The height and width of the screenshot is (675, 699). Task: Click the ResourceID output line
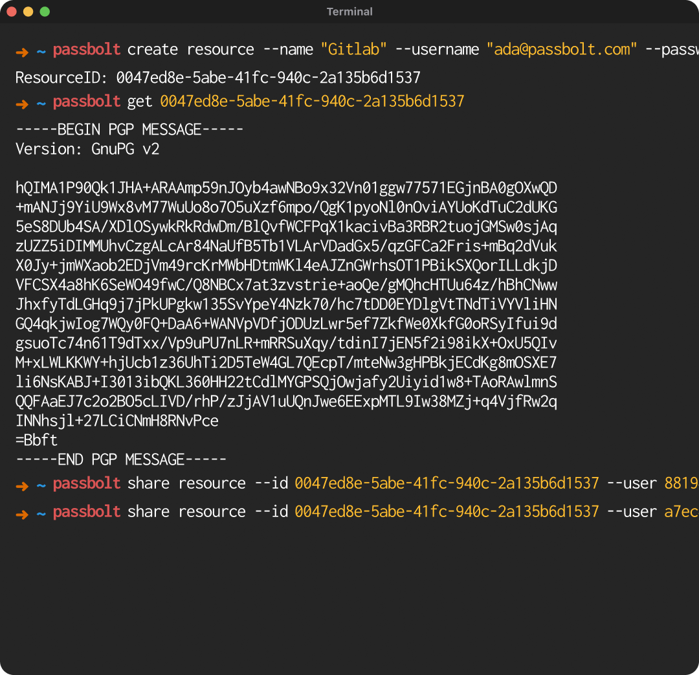pyautogui.click(x=218, y=78)
